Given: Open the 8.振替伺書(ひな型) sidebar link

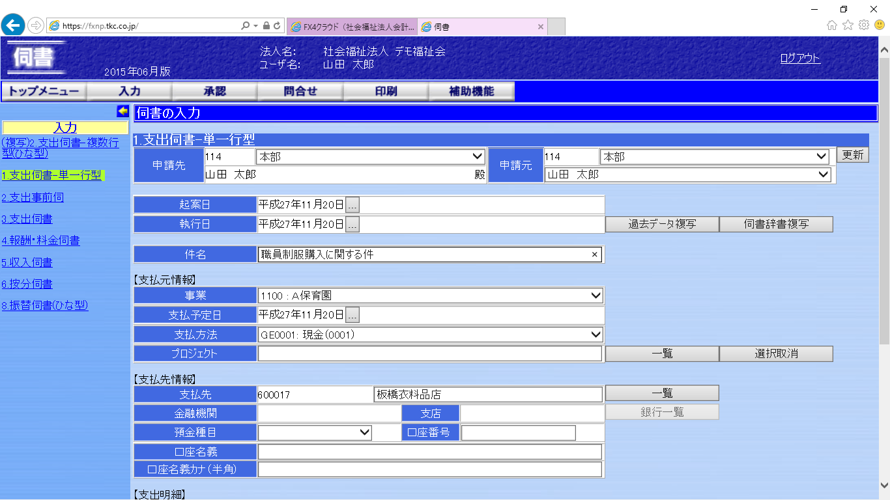Looking at the screenshot, I should click(44, 305).
